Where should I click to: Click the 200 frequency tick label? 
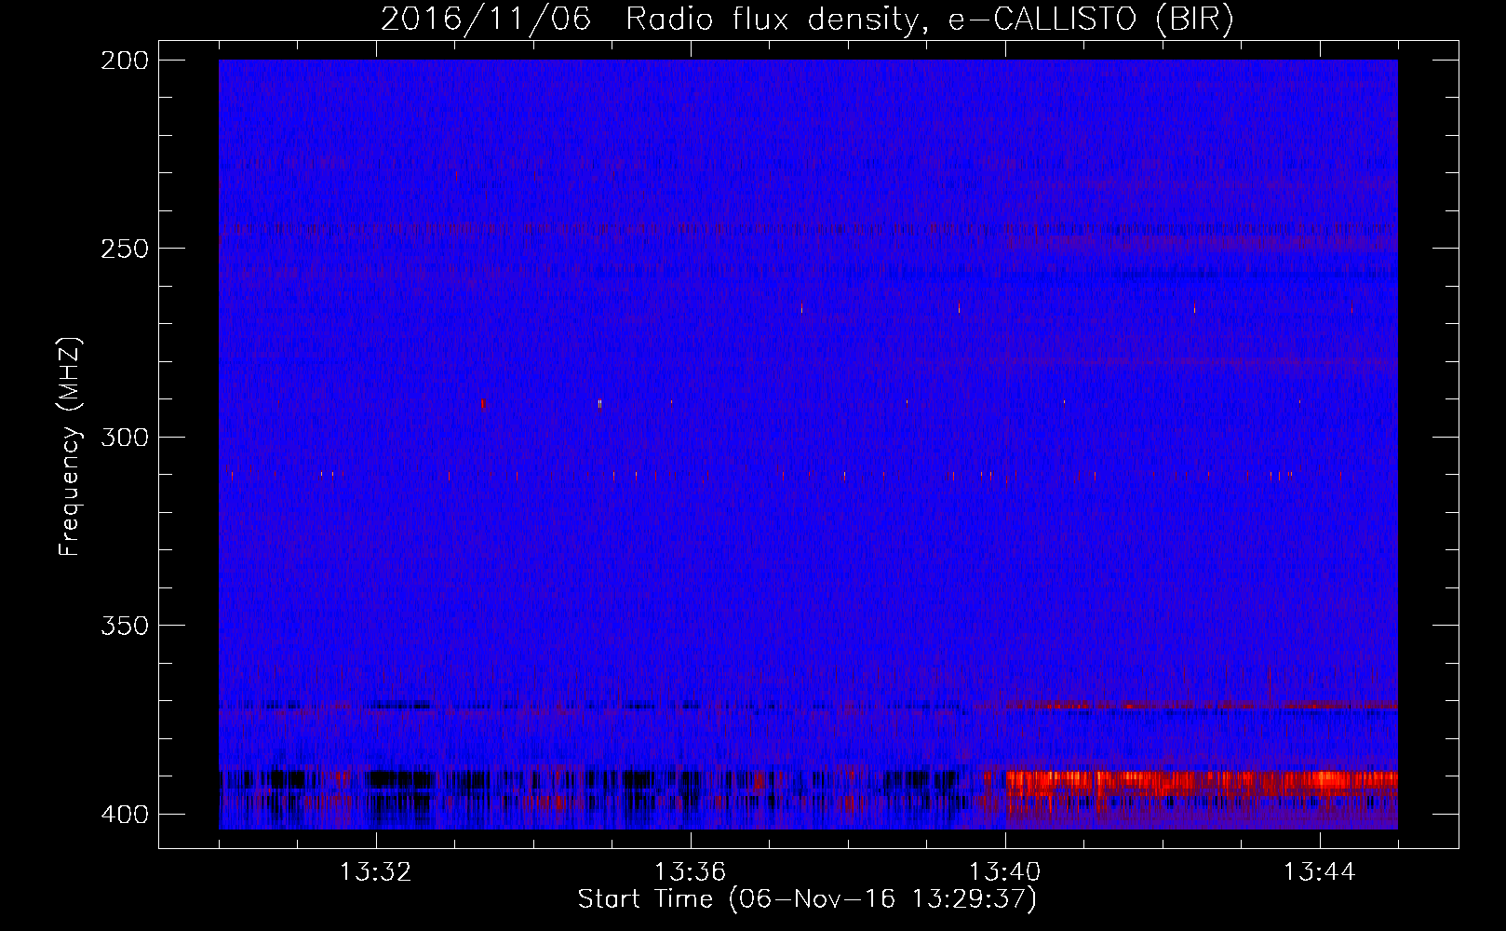tap(124, 61)
